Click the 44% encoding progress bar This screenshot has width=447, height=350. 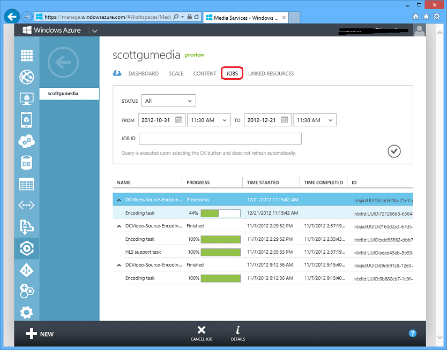pyautogui.click(x=220, y=213)
